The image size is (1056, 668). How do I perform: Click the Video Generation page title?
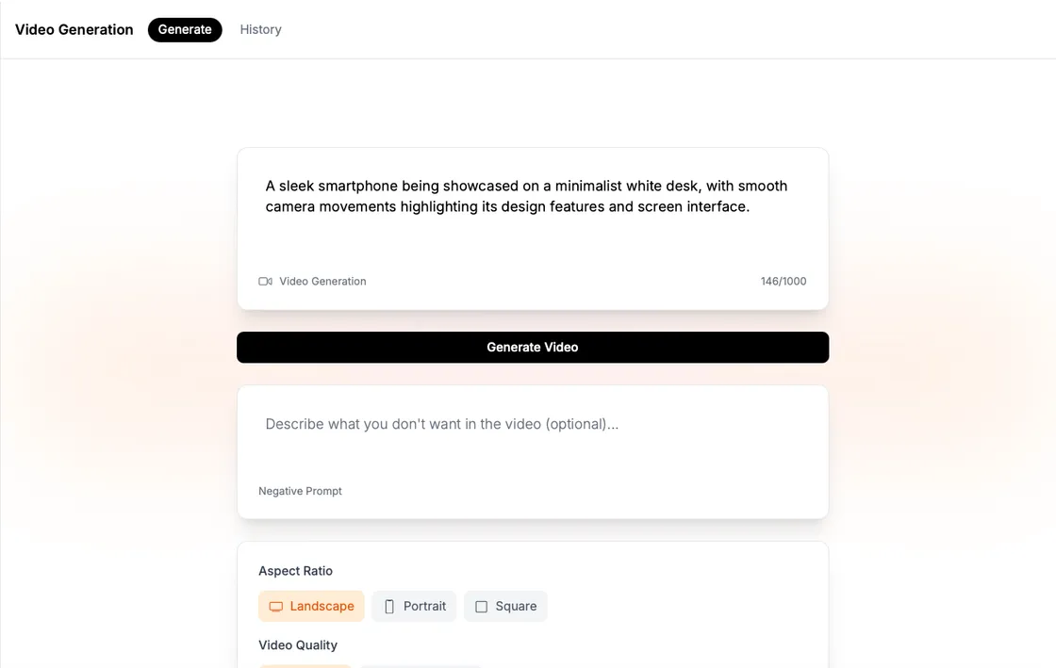tap(74, 29)
